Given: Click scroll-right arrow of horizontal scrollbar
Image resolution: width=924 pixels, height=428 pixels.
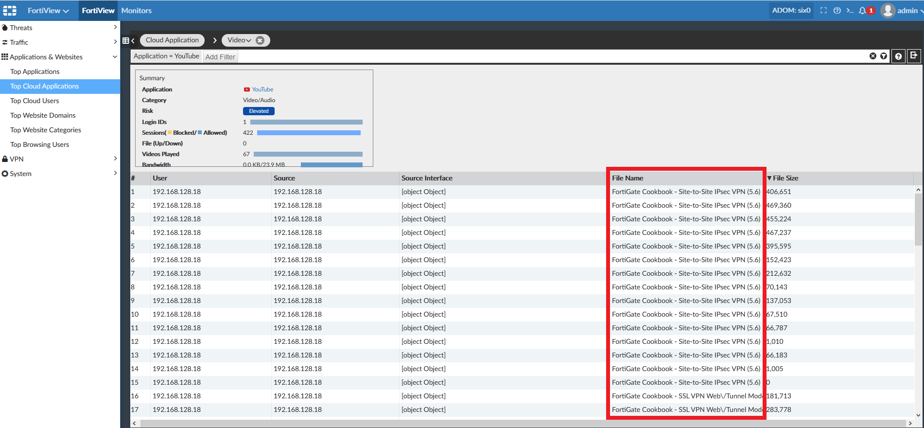Looking at the screenshot, I should 910,424.
